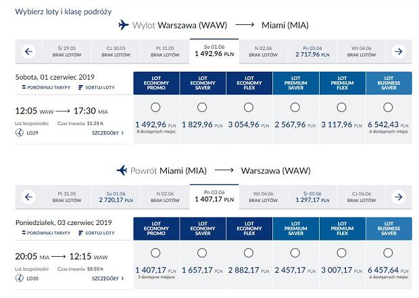This screenshot has width=419, height=298.
Task: Click next dates arrow in departure date bar
Action: (399, 51)
